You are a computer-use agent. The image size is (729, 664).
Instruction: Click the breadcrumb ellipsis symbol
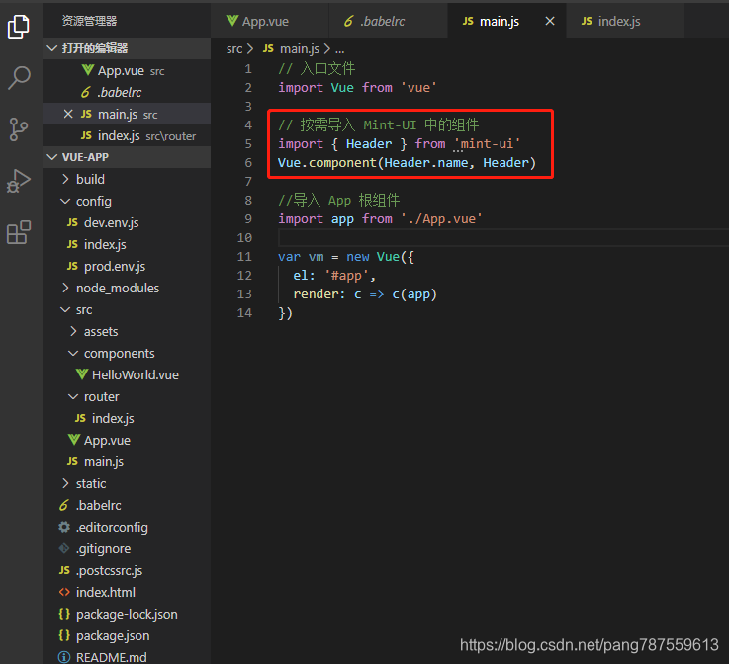(x=340, y=49)
